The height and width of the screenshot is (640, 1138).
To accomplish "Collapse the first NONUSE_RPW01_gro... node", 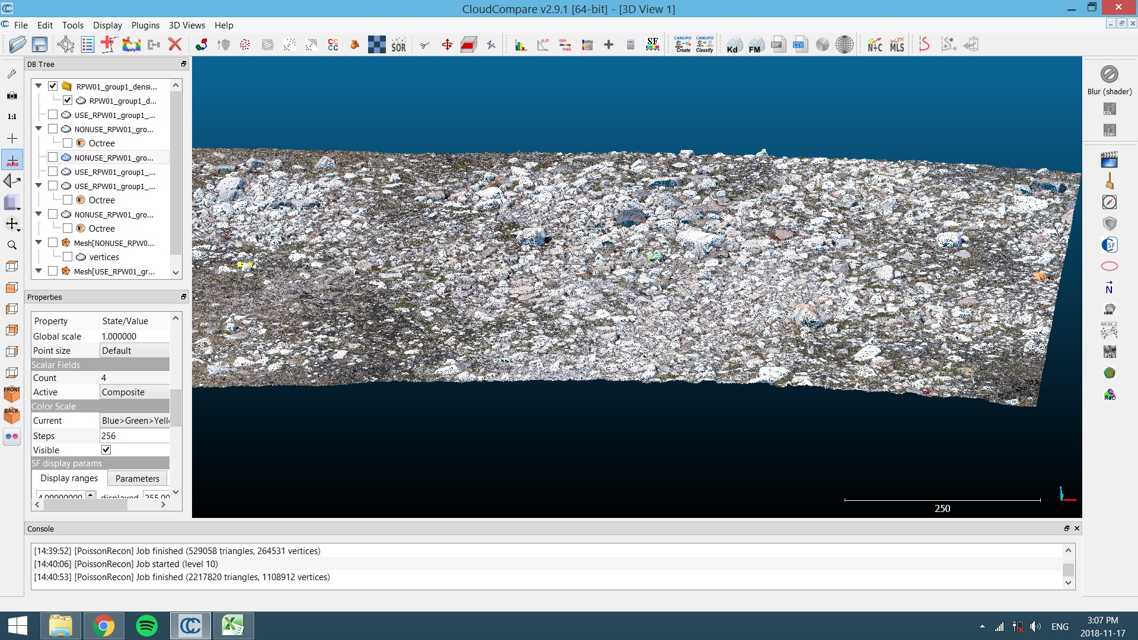I will point(39,129).
